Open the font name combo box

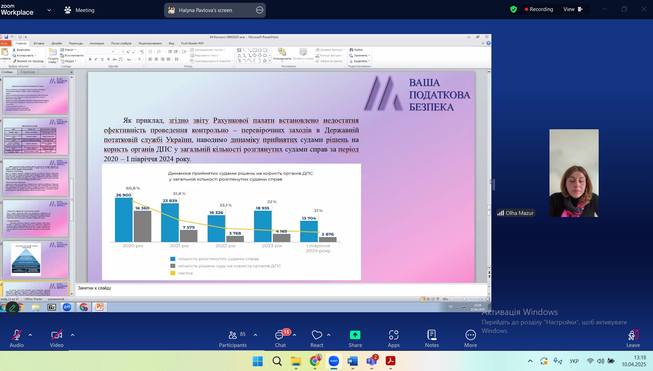click(100, 52)
